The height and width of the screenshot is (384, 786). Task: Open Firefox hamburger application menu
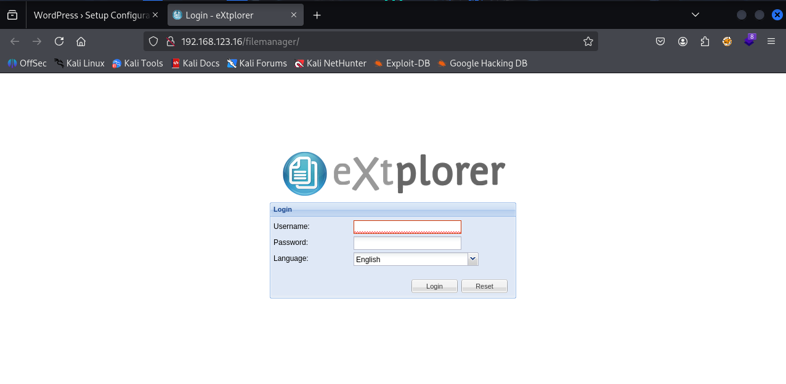coord(771,41)
